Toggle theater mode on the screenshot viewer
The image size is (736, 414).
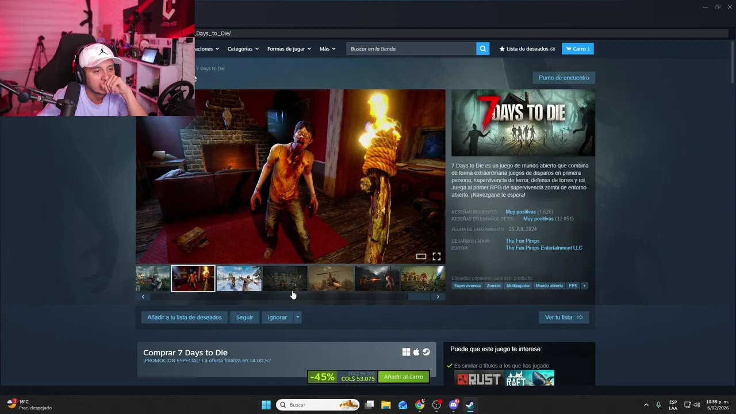coord(421,256)
